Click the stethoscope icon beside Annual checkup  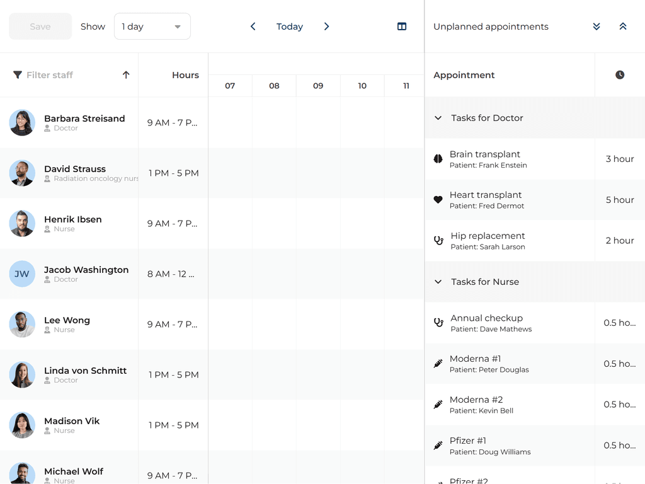(x=438, y=323)
